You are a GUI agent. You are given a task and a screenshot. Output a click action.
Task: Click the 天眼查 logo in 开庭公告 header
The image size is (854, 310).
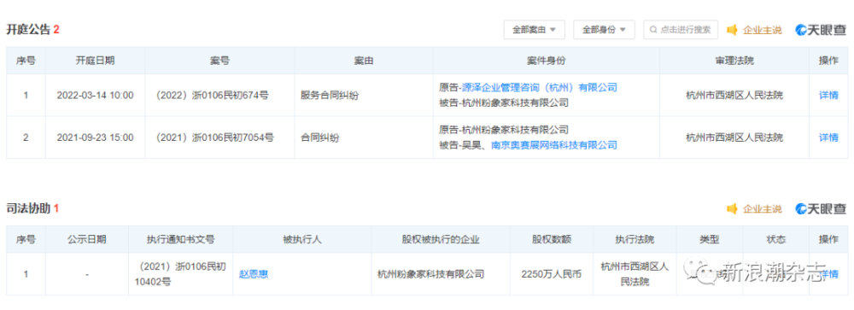coord(821,30)
